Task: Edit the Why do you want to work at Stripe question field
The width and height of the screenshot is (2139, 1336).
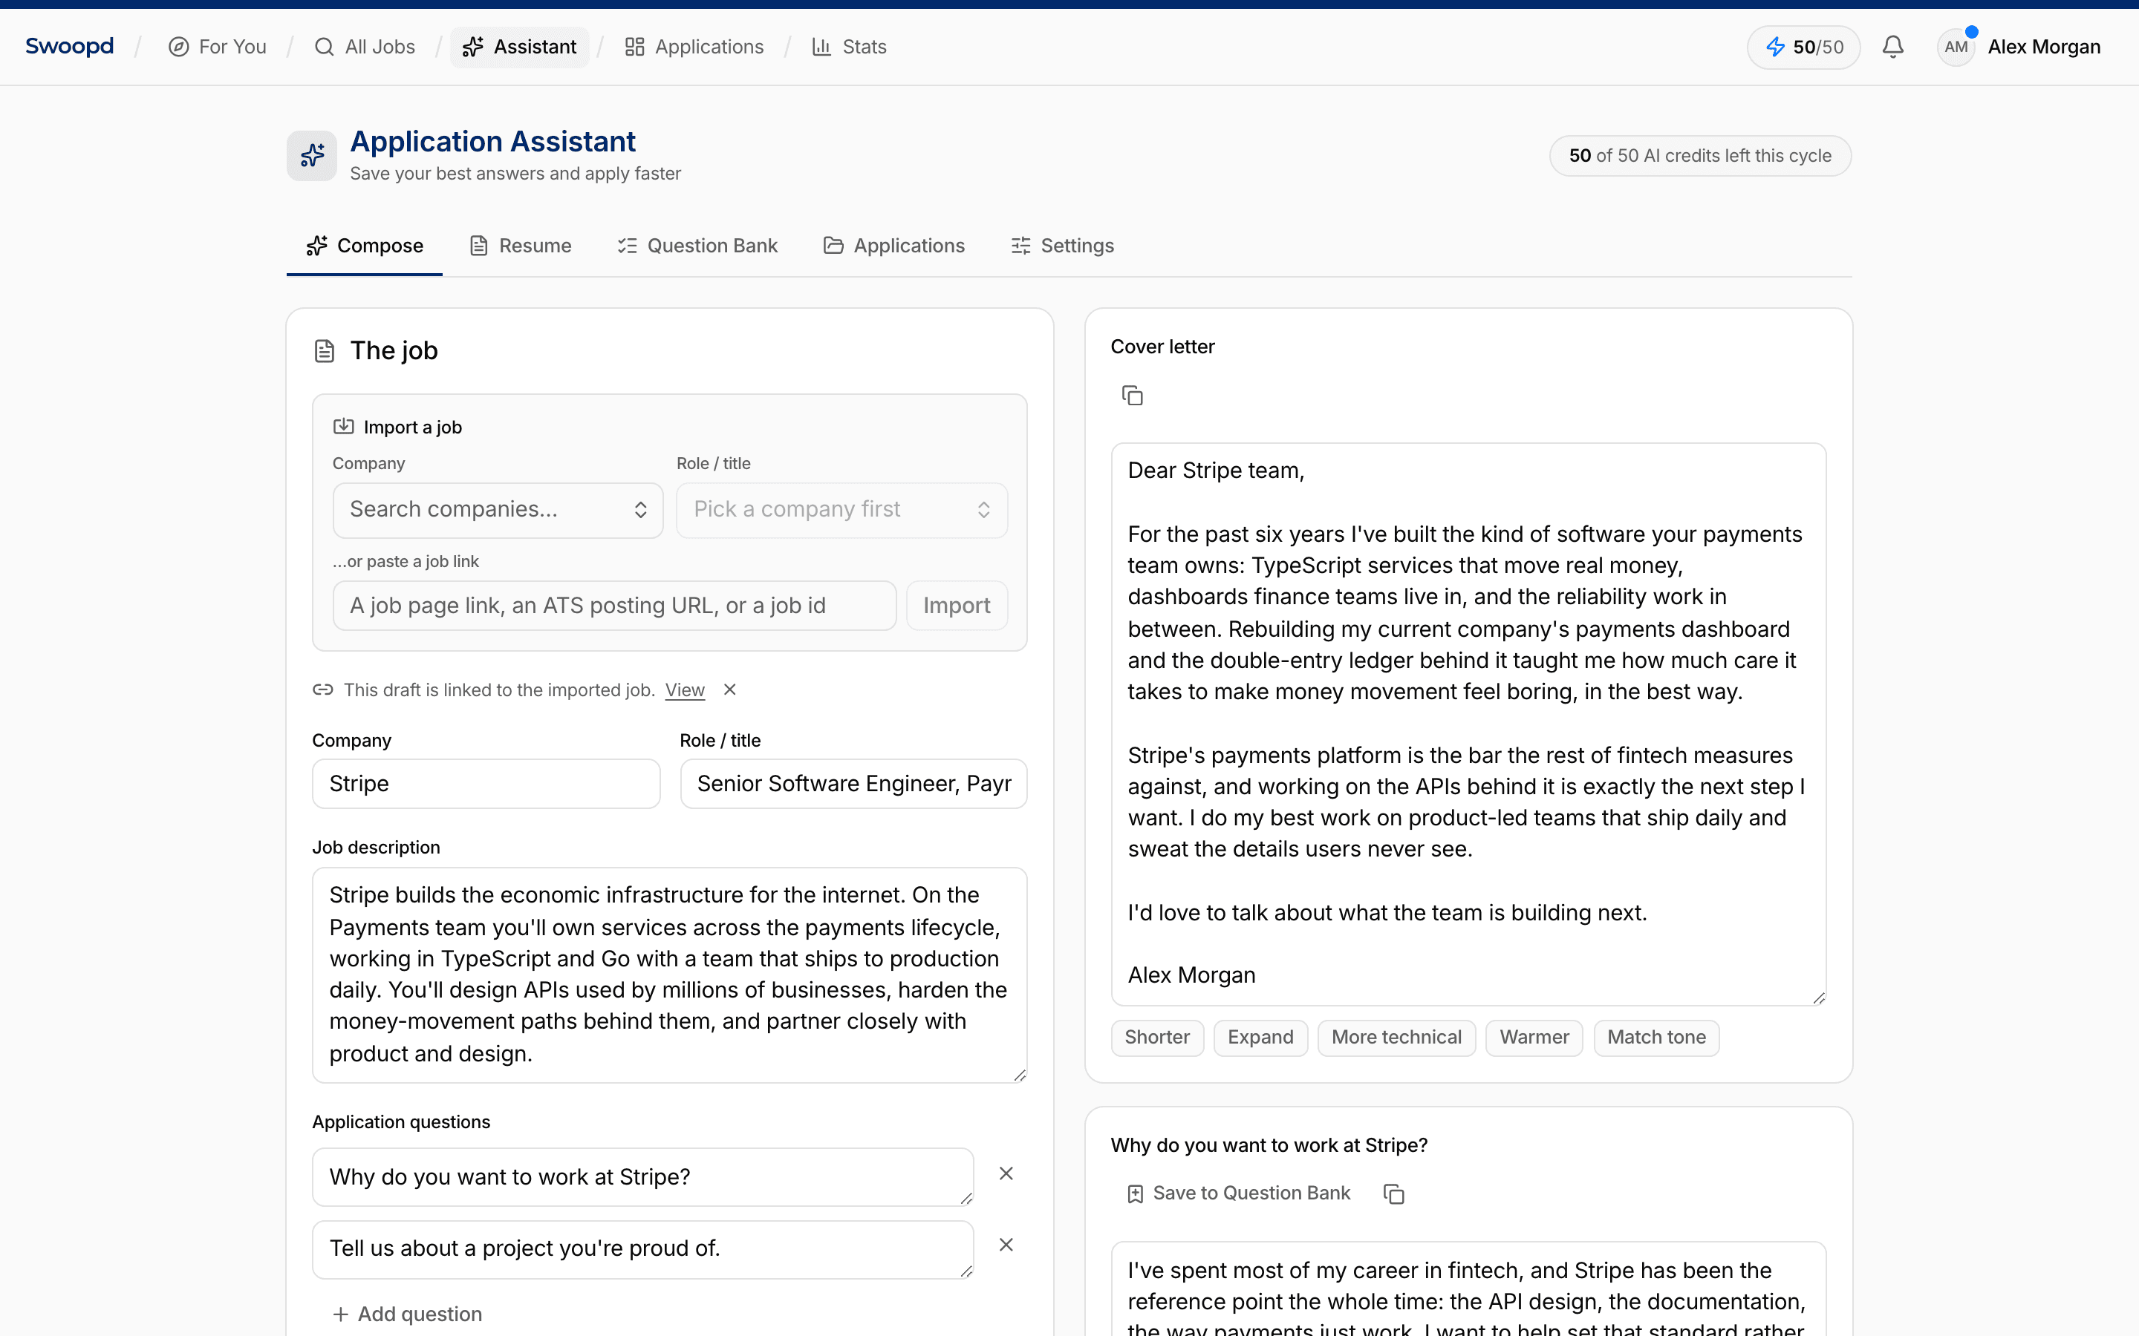Action: coord(642,1177)
